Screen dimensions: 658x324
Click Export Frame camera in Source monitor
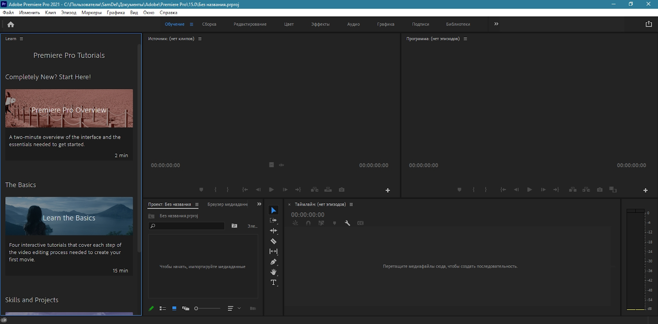tap(342, 190)
